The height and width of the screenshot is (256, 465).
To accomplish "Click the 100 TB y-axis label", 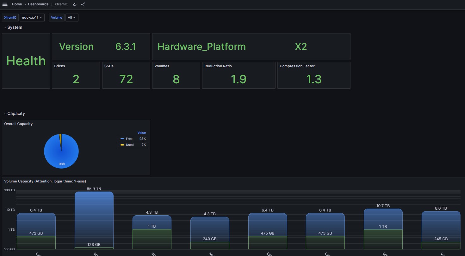I will point(9,190).
